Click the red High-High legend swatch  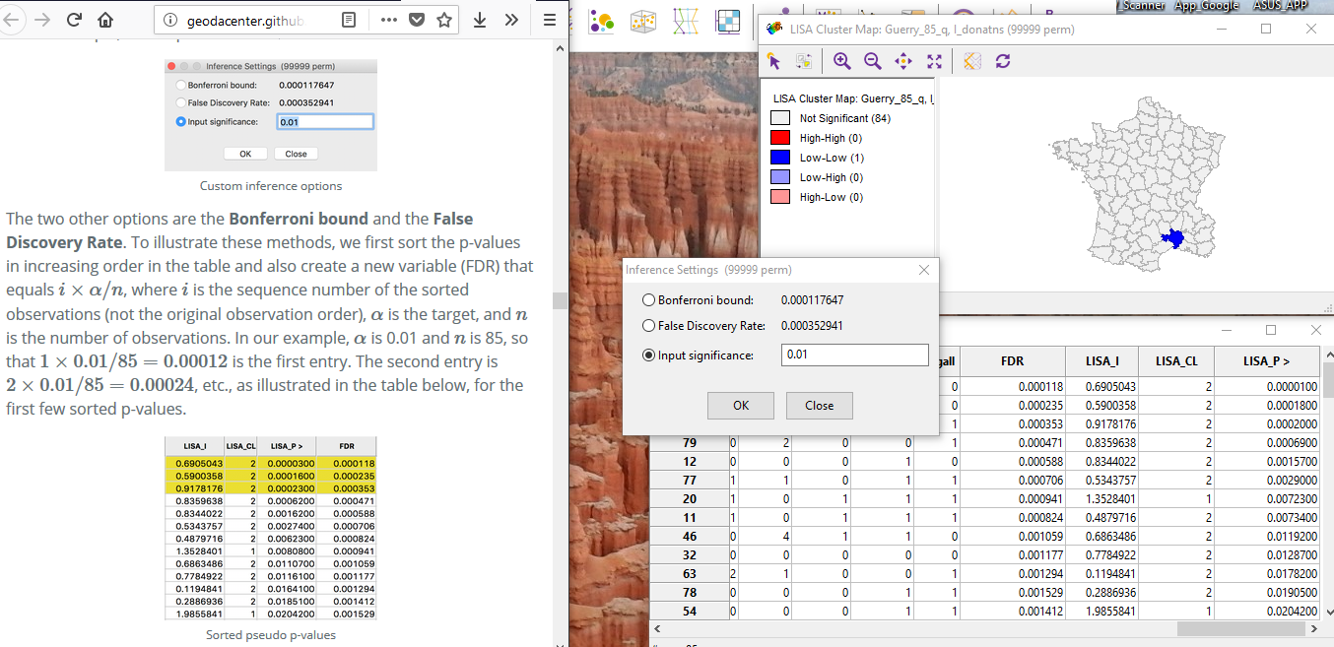[x=778, y=137]
